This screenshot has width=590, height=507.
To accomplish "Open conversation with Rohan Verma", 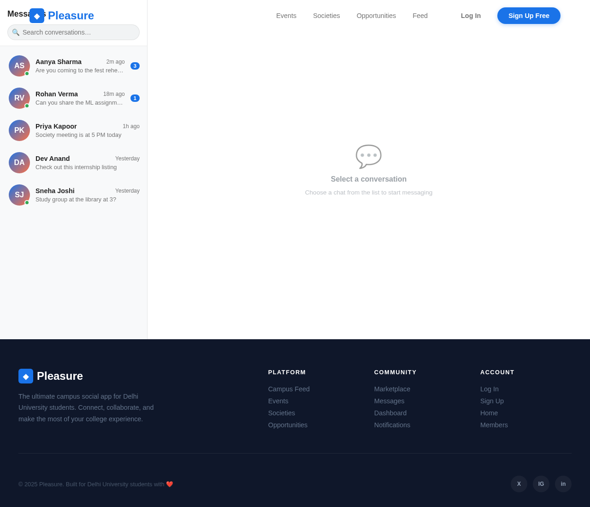I will tap(74, 98).
